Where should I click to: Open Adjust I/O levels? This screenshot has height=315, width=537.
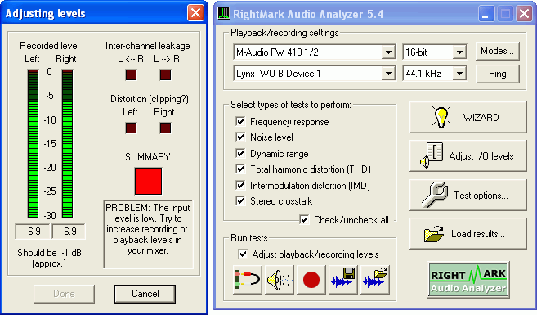coord(468,156)
